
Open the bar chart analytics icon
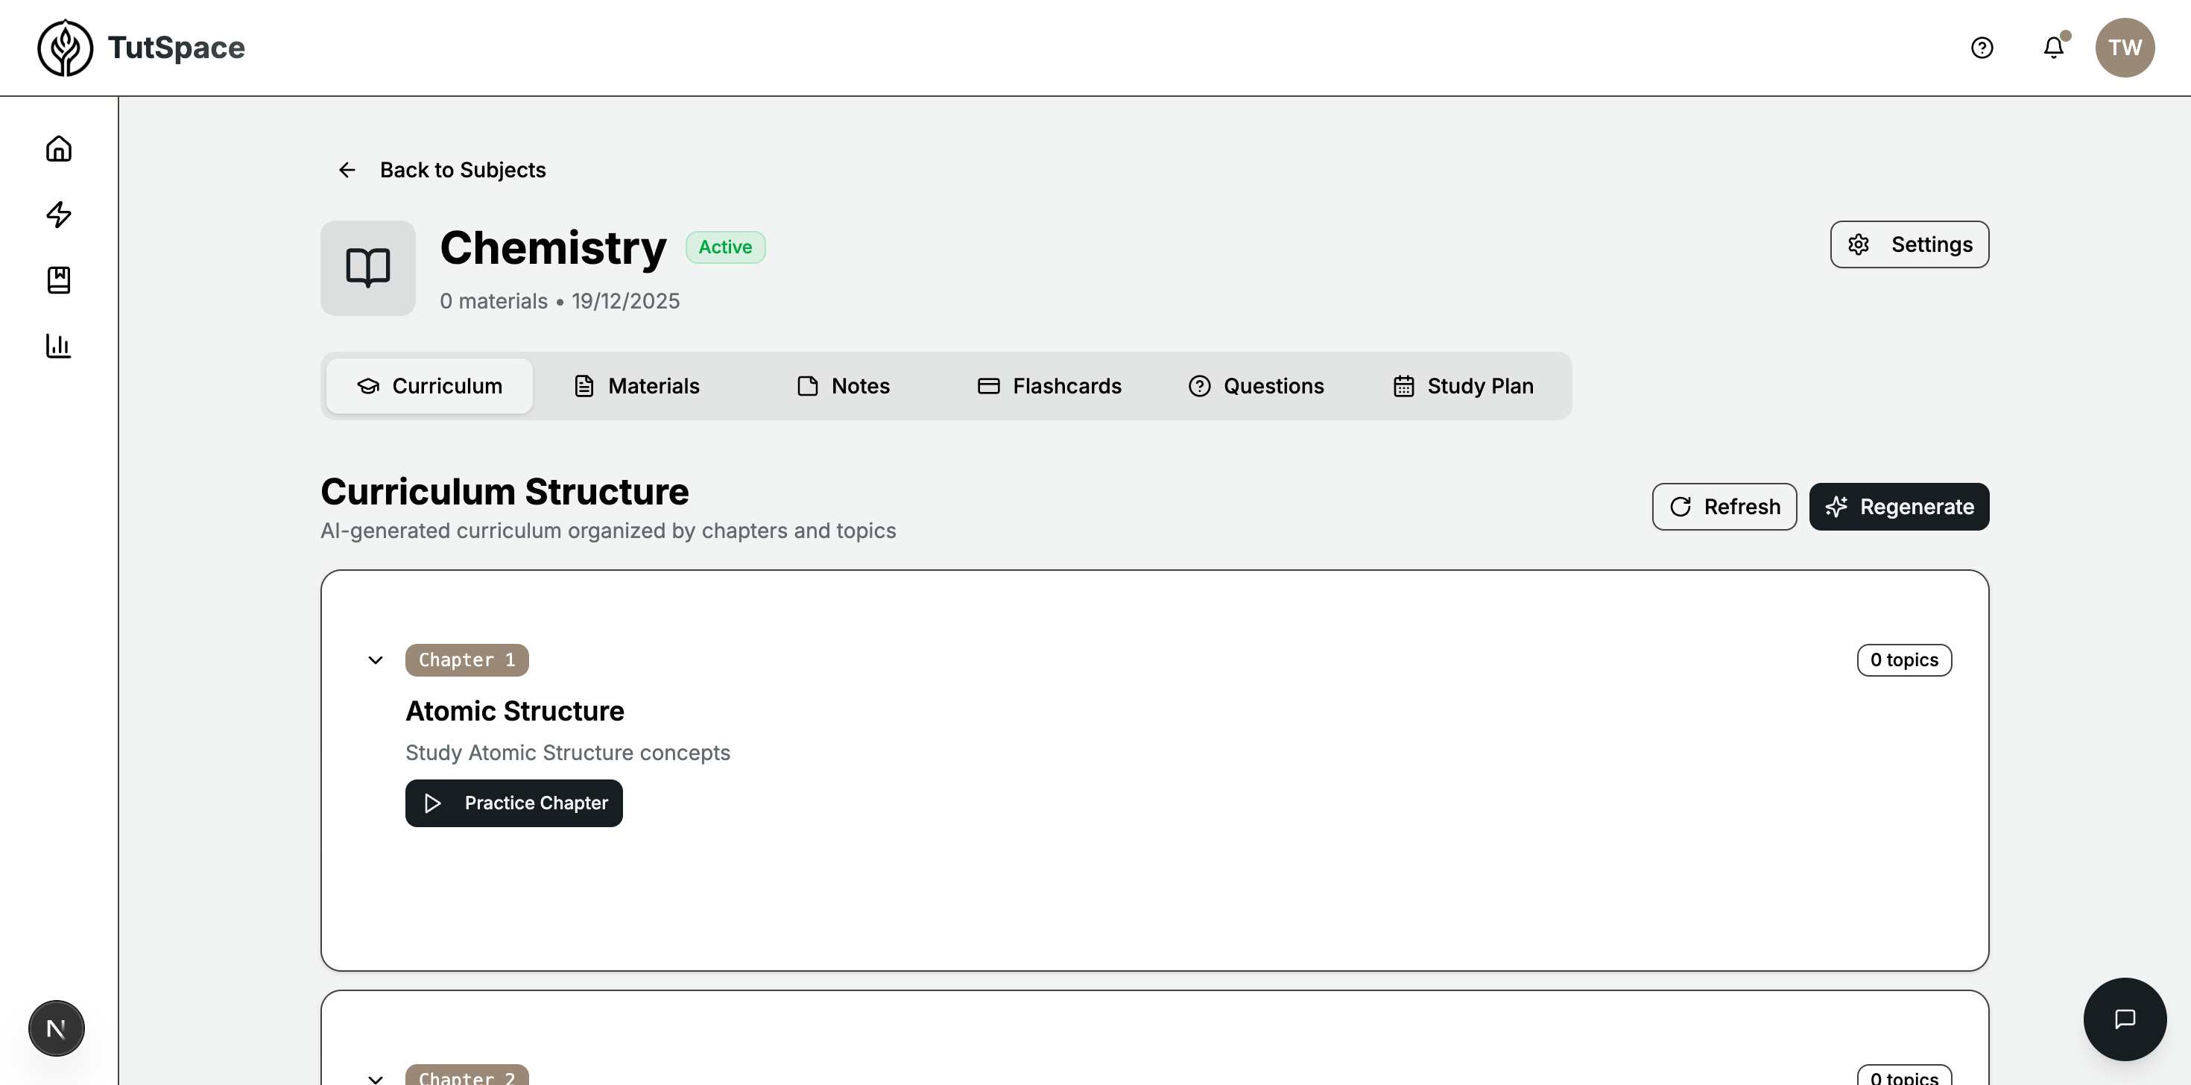[x=59, y=345]
